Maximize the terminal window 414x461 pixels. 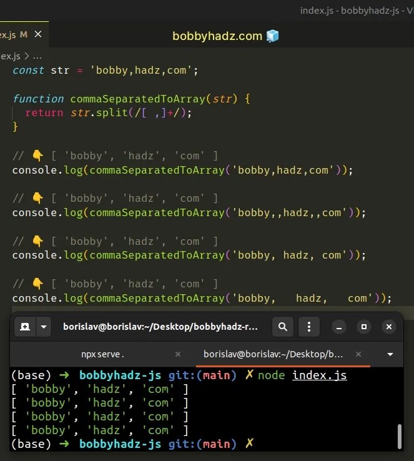click(x=364, y=327)
